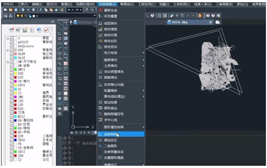
Task: Expand the DGX layer tree node
Action: [8, 50]
